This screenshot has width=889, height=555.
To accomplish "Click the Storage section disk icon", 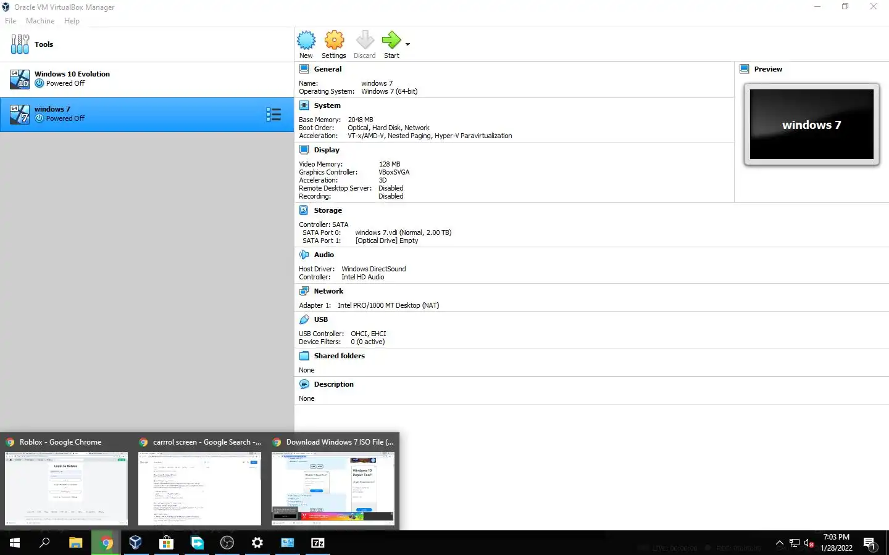I will (304, 210).
